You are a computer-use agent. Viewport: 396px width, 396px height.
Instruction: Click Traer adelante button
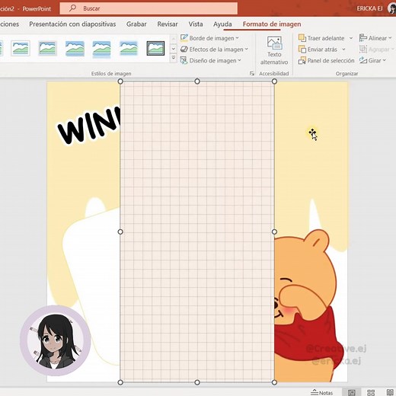pos(321,38)
